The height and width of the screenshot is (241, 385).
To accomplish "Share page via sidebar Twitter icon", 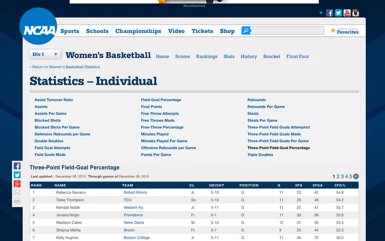I will 17,175.
